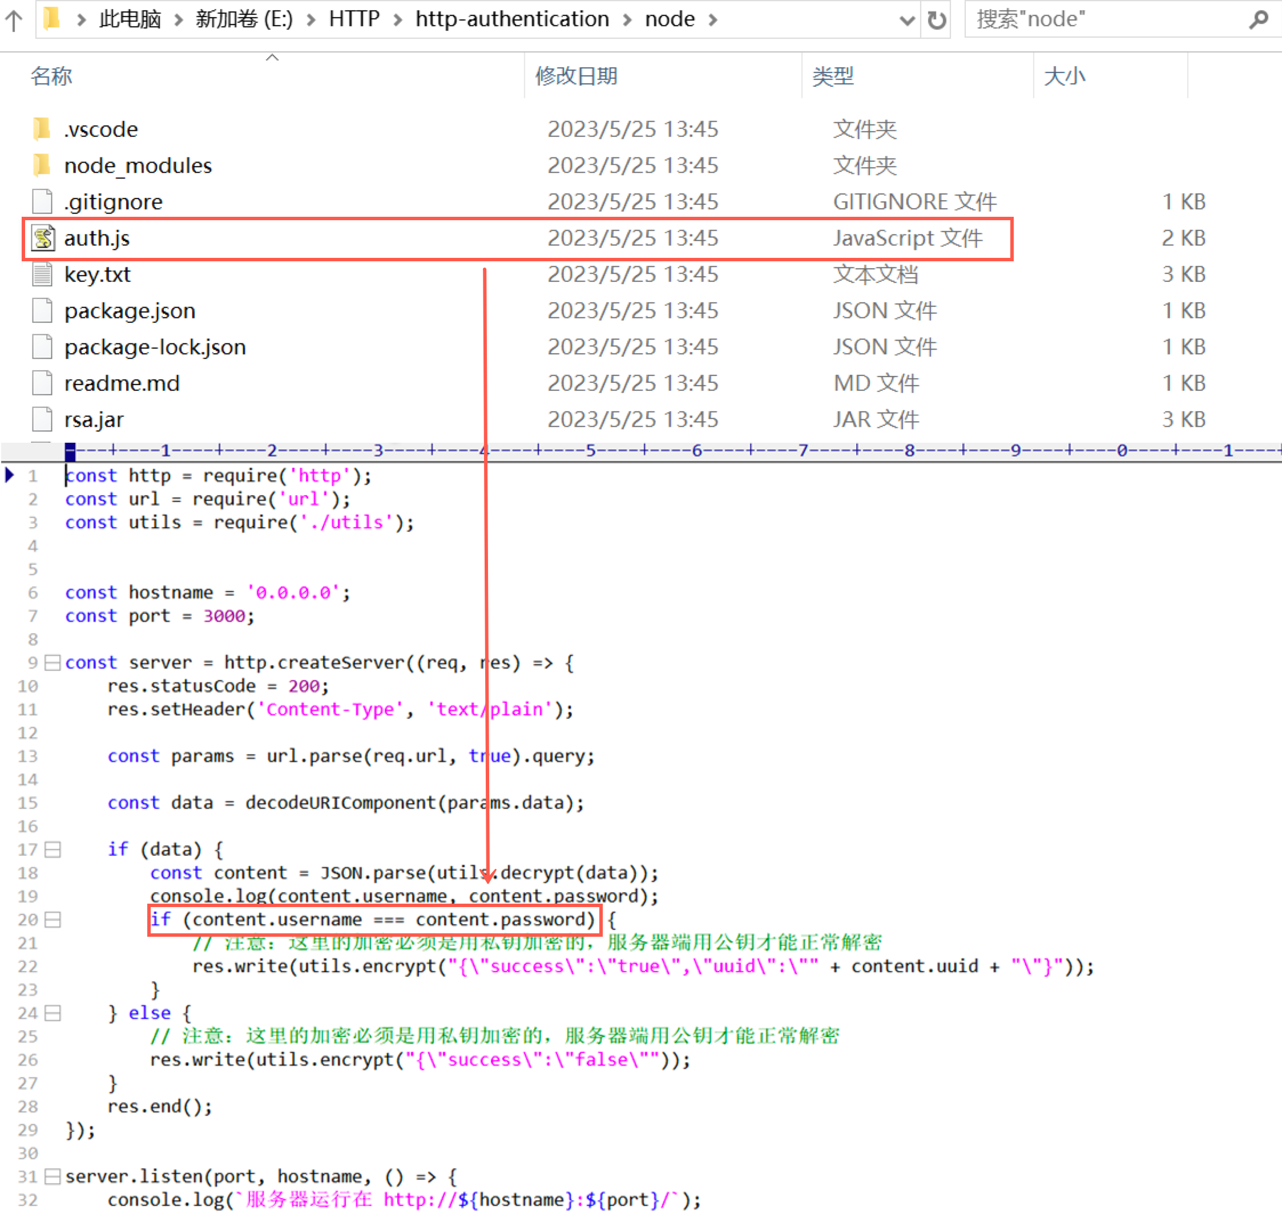Select the key.txt text file icon
This screenshot has width=1282, height=1214.
point(42,274)
